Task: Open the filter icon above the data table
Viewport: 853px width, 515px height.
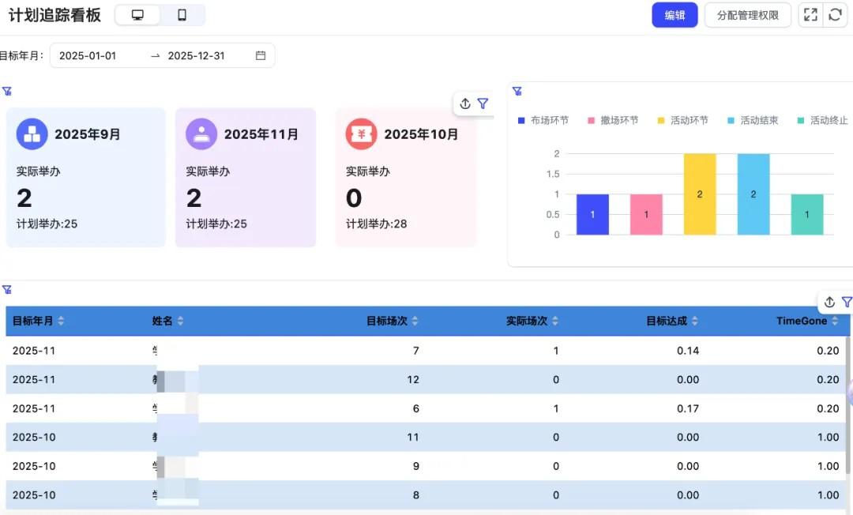Action: point(847,302)
